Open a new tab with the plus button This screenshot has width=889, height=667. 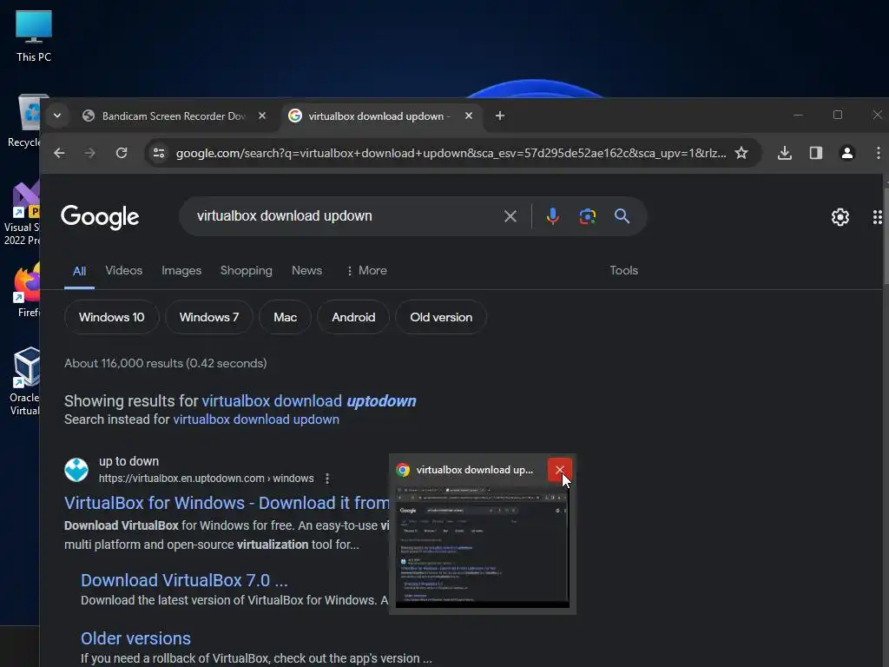499,116
